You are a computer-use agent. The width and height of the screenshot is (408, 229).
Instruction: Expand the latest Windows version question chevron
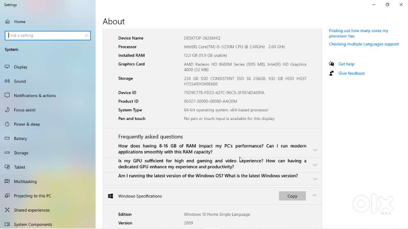coord(315,179)
